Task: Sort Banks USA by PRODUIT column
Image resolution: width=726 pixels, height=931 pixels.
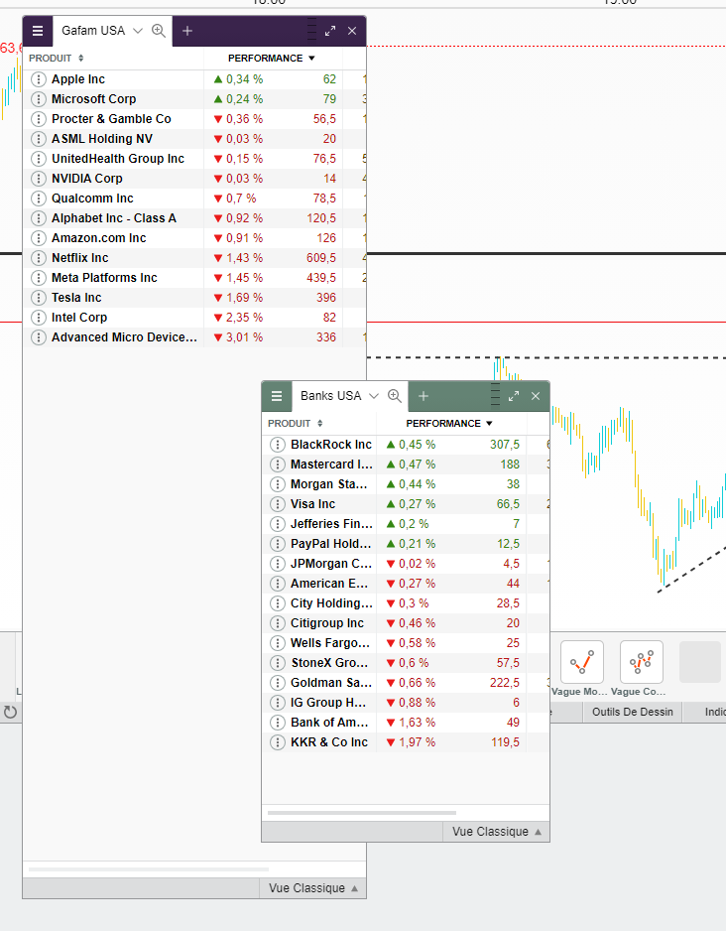Action: tap(296, 424)
